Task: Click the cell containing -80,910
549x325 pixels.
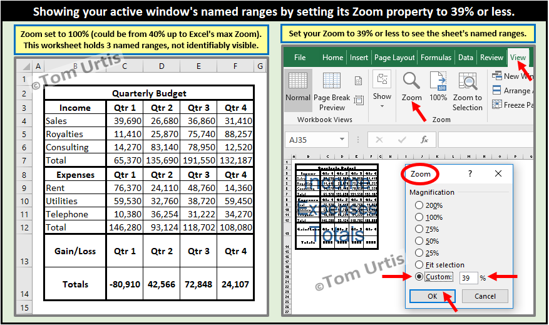Action: [125, 284]
